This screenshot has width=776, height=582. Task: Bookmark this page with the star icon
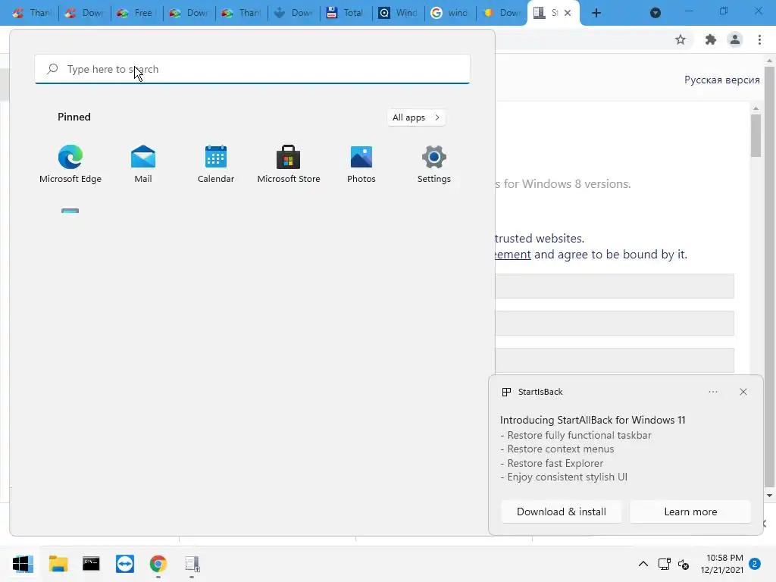[681, 39]
